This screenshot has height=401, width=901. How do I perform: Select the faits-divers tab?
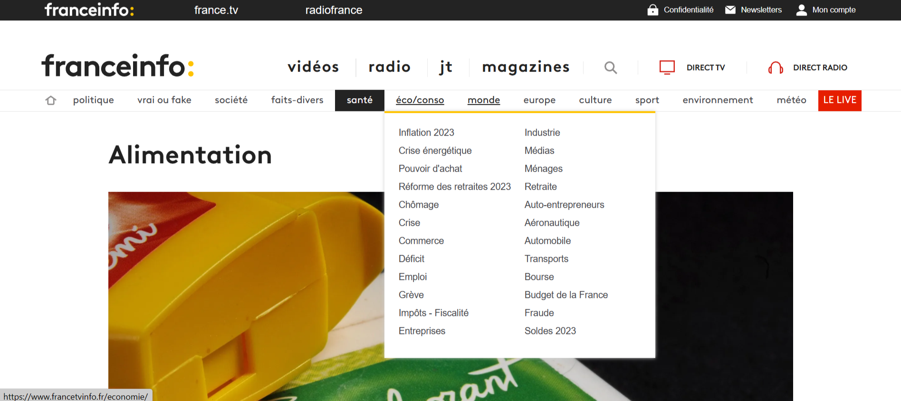[x=297, y=100]
